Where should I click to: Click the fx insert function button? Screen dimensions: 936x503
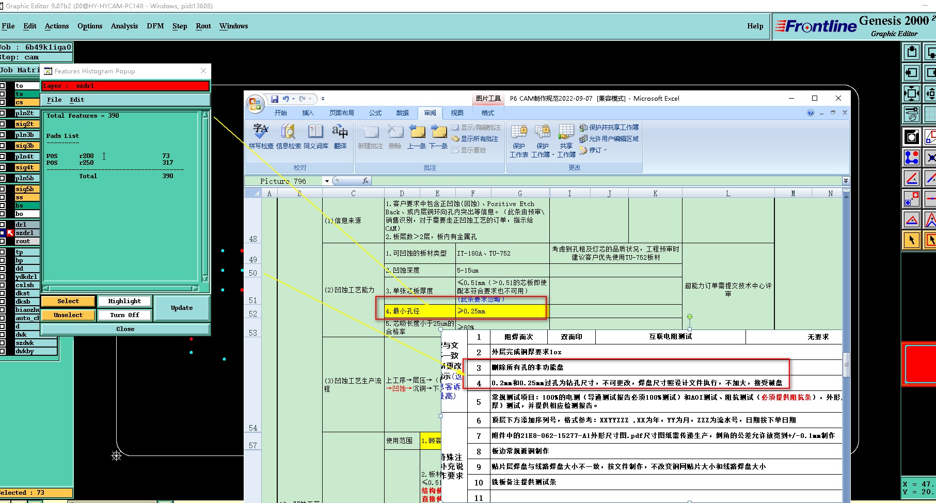click(366, 181)
